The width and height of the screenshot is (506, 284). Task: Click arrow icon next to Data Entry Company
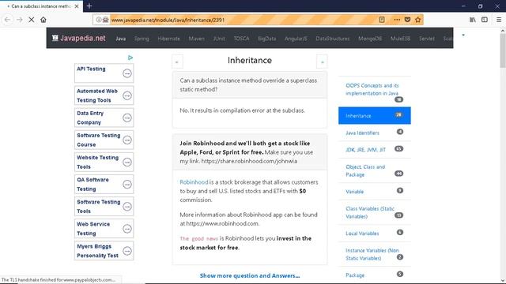pos(127,118)
